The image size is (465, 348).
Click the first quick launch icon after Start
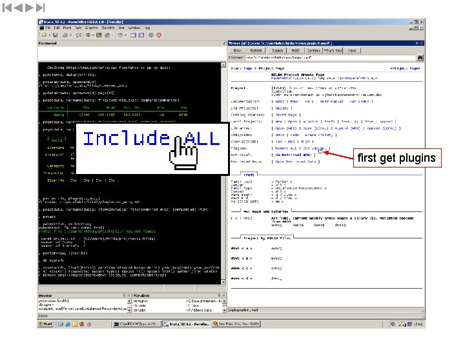(61, 324)
